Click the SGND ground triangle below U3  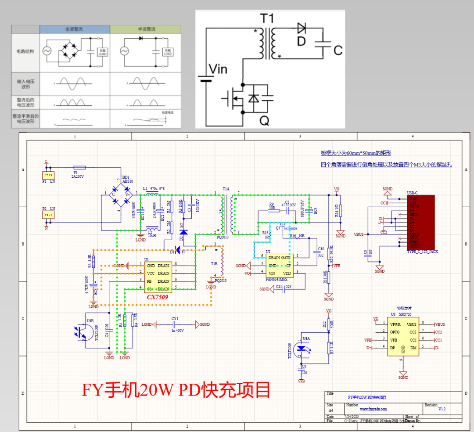403,373
